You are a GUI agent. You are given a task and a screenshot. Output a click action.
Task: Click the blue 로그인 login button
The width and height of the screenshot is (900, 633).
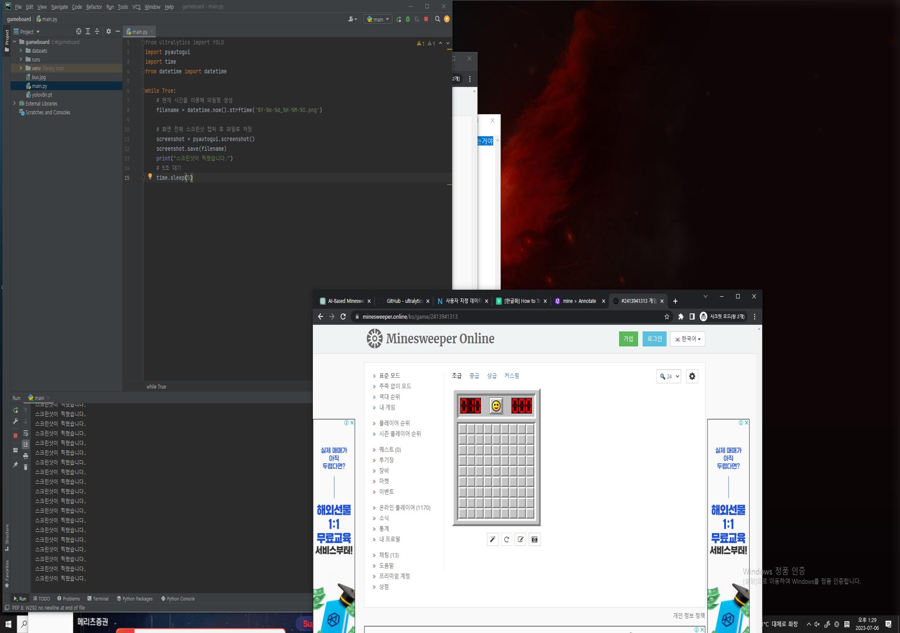pos(654,339)
